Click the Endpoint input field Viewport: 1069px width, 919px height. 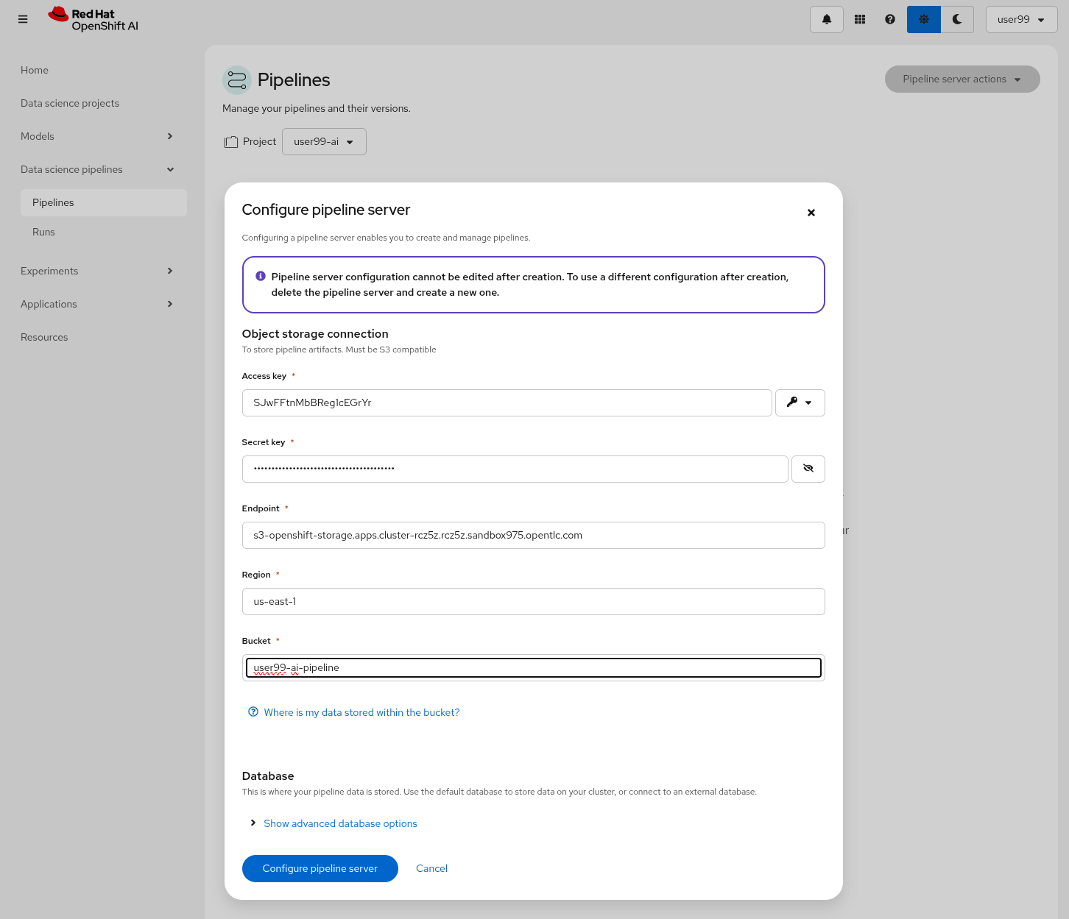[534, 535]
